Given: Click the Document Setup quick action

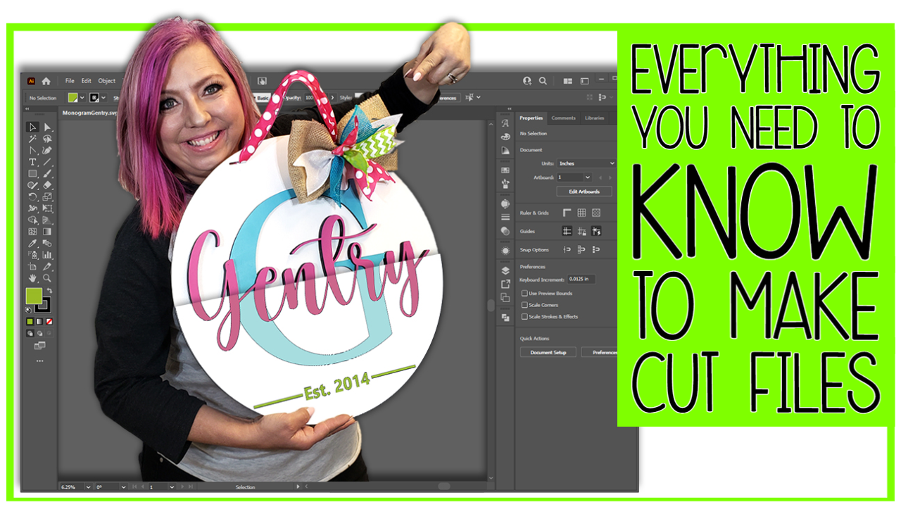Looking at the screenshot, I should coord(548,352).
